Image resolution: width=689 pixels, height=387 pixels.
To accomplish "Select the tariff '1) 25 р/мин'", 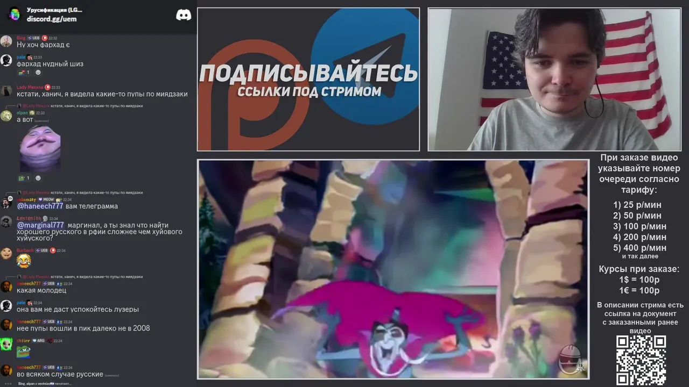I will (637, 205).
